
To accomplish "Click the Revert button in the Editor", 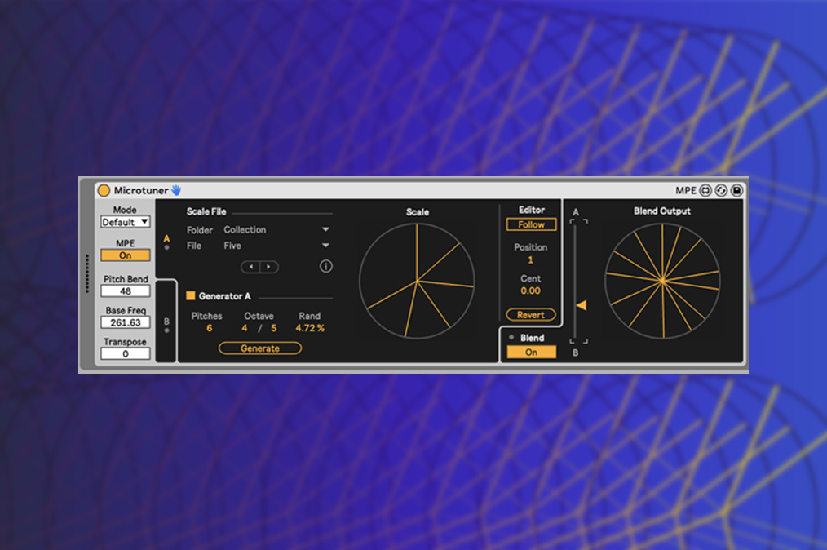I will [x=531, y=314].
